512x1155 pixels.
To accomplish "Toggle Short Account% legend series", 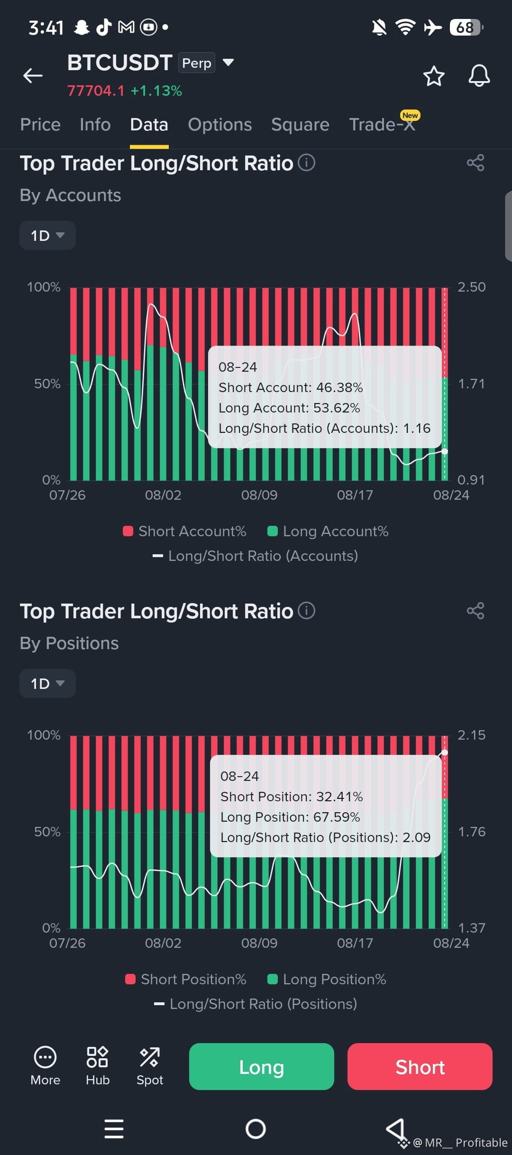I will (x=184, y=531).
